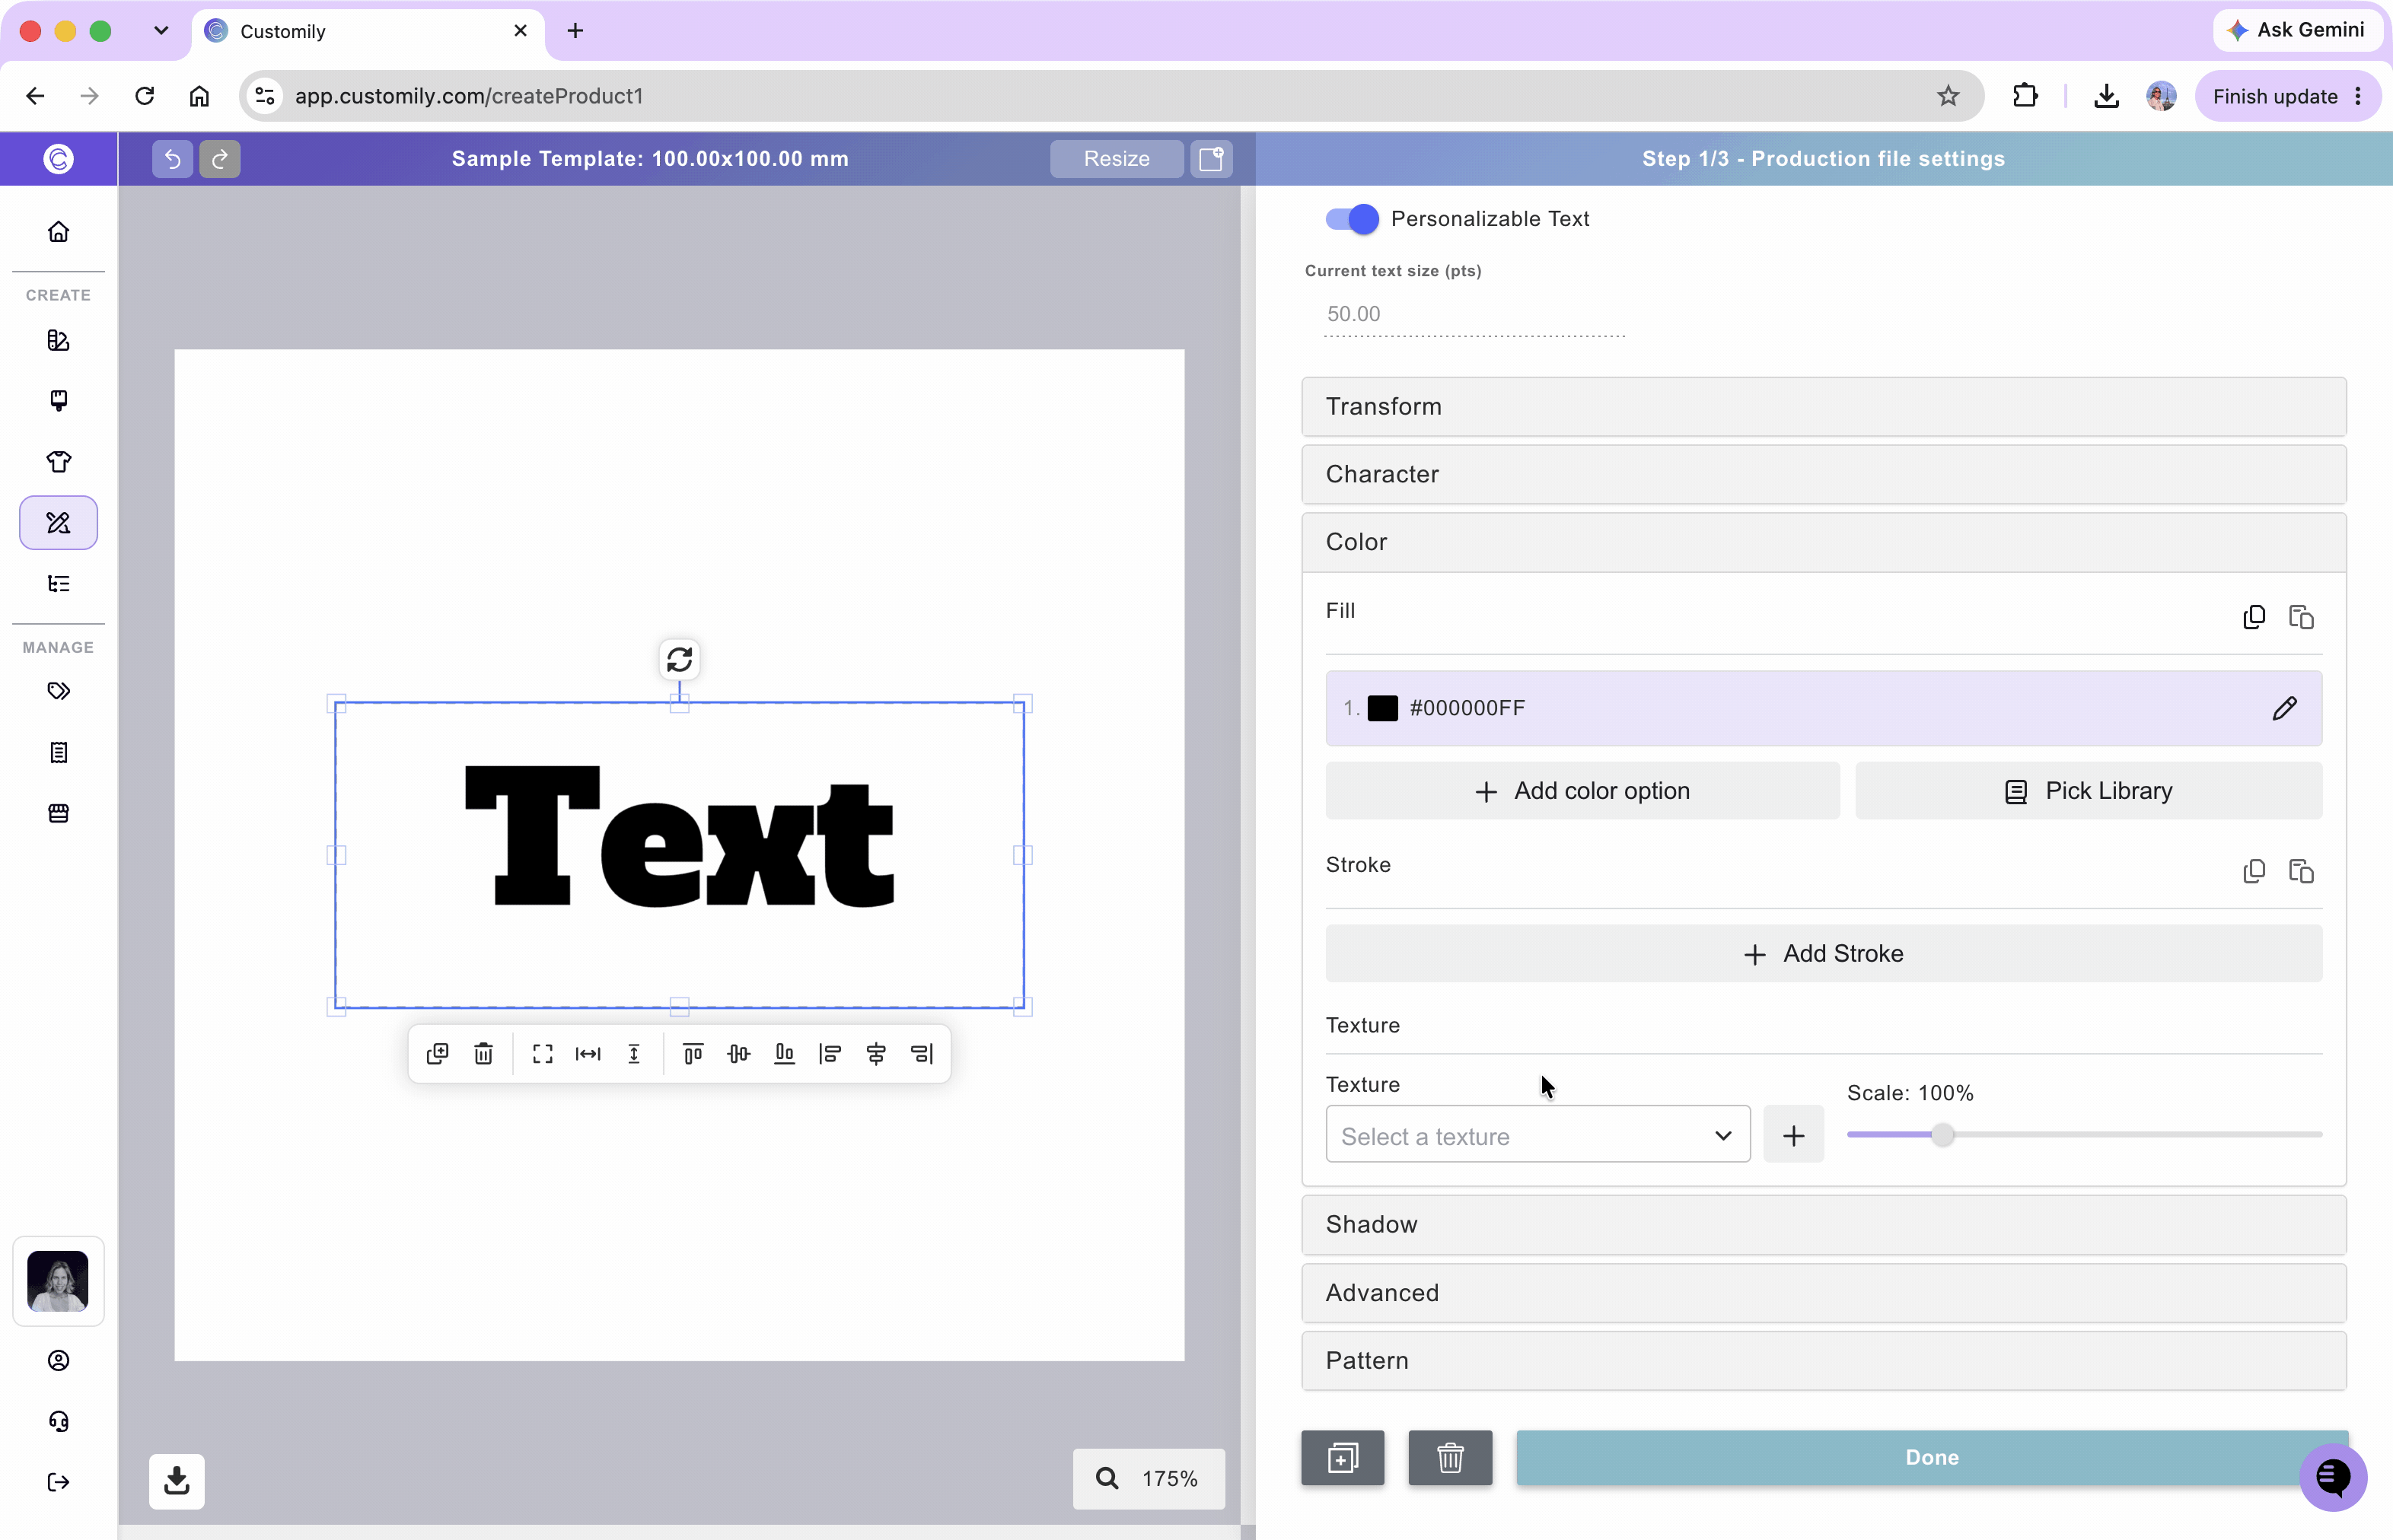The width and height of the screenshot is (2393, 1540).
Task: Click the texture Scale slider handle
Action: 1942,1135
